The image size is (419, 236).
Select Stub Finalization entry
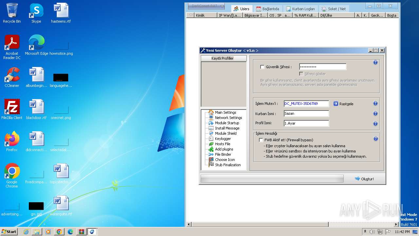point(228,165)
